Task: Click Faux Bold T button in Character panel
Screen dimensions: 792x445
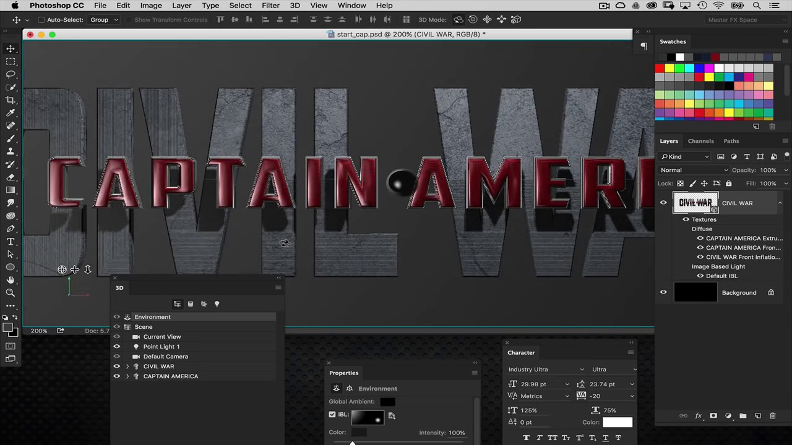Action: tap(526, 438)
